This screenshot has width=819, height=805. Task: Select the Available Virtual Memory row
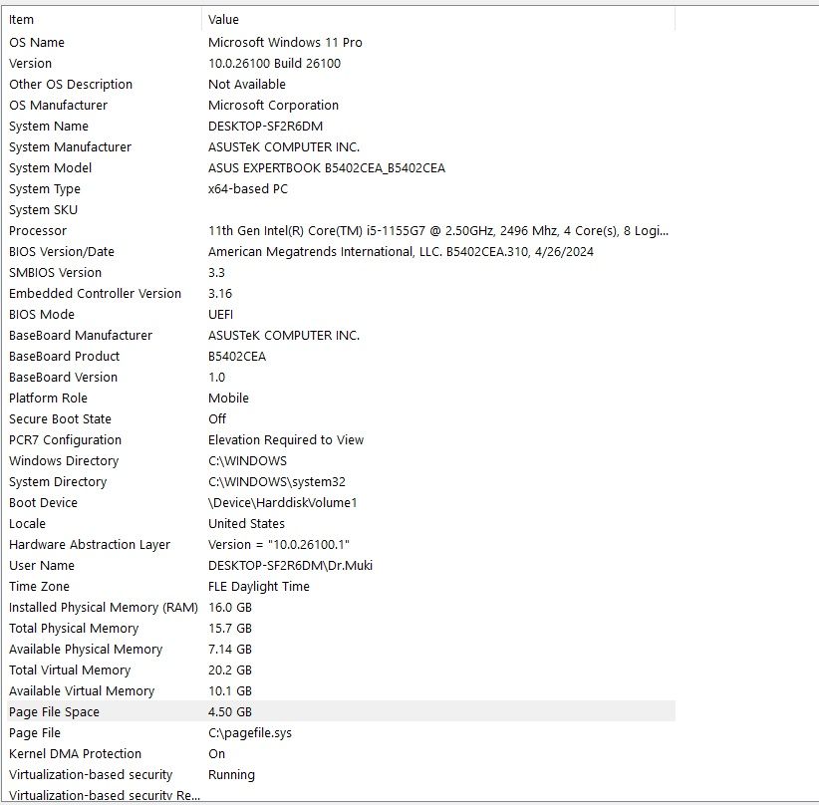pos(341,690)
